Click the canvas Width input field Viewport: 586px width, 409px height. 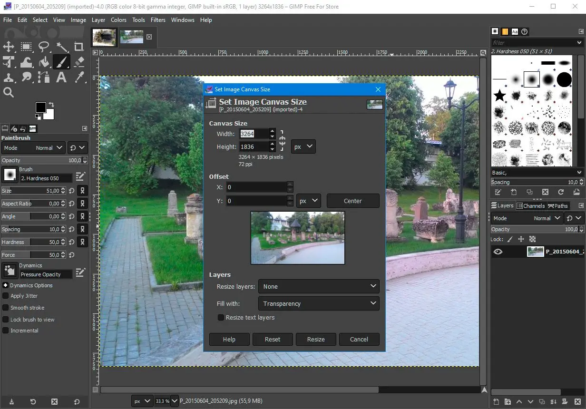tap(254, 134)
